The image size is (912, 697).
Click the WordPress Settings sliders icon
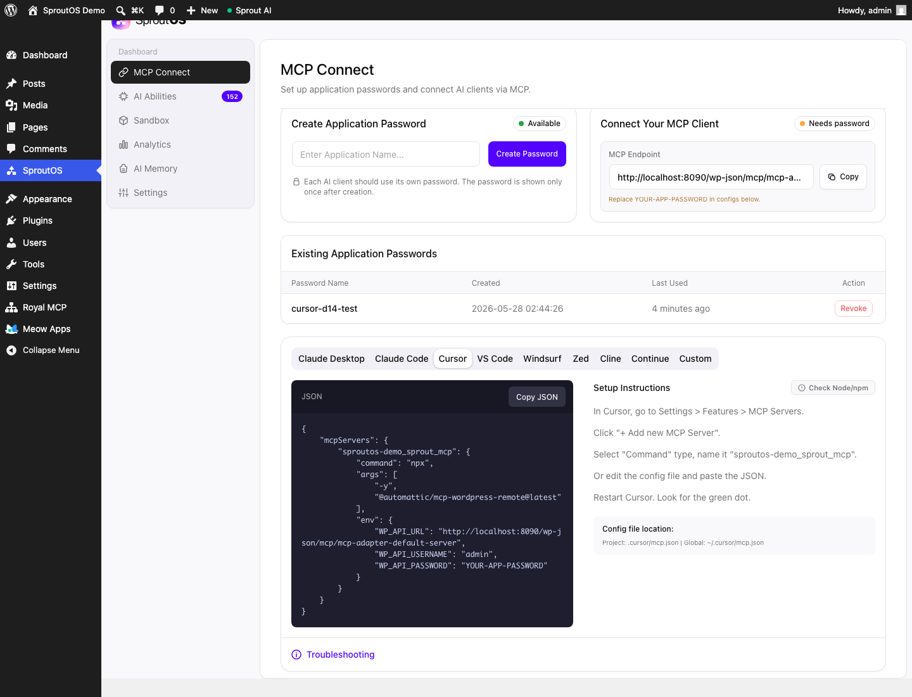click(x=11, y=286)
